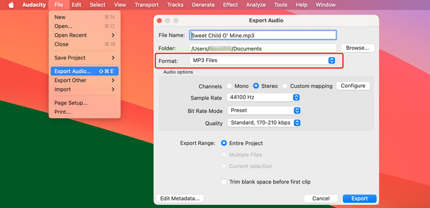430x208 pixels.
Task: Open the Tools menu
Action: tap(281, 5)
